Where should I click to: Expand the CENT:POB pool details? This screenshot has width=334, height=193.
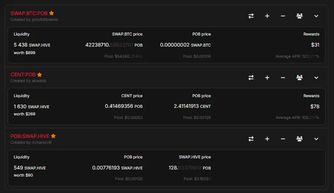316,78
